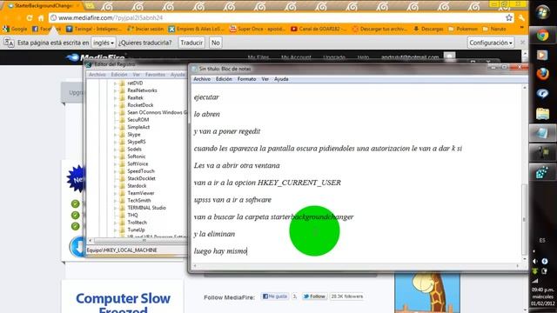This screenshot has width=557, height=313.
Task: Expand the TechSmith key arrow
Action: (x=115, y=201)
